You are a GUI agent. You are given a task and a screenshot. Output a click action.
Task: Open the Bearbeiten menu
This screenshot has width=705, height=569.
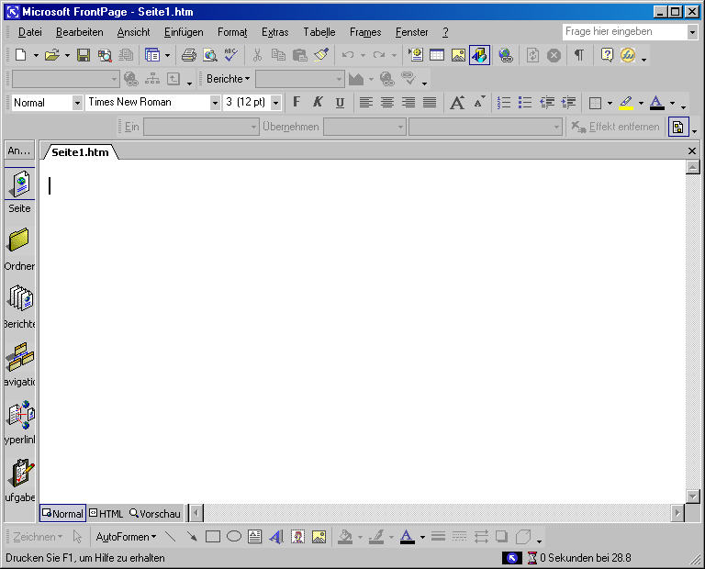pyautogui.click(x=80, y=32)
